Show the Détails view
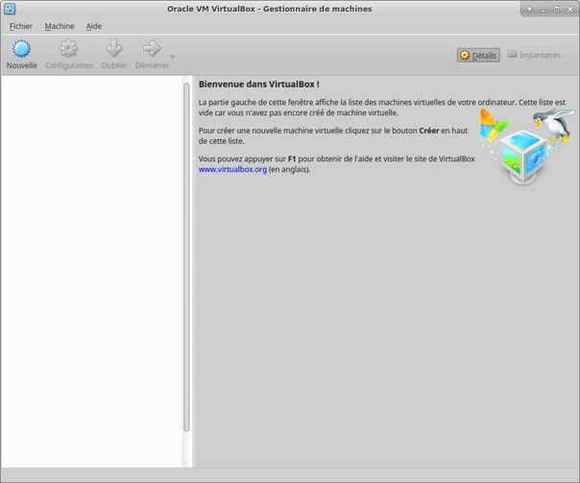580x483 pixels. point(478,55)
